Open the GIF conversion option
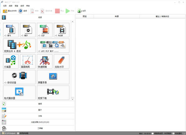The image size is (186, 135). click(x=44, y=30)
